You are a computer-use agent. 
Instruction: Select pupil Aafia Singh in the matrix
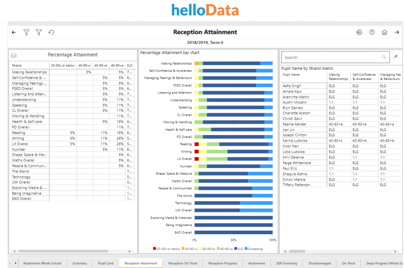292,86
